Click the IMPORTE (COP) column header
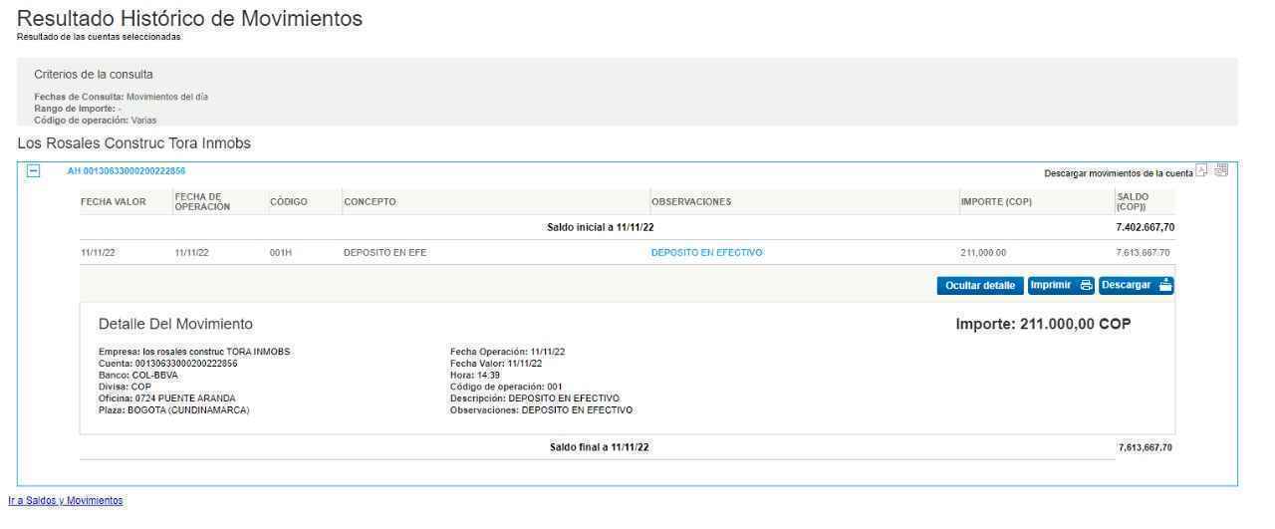Viewport: 1275px width, 529px height. (996, 202)
